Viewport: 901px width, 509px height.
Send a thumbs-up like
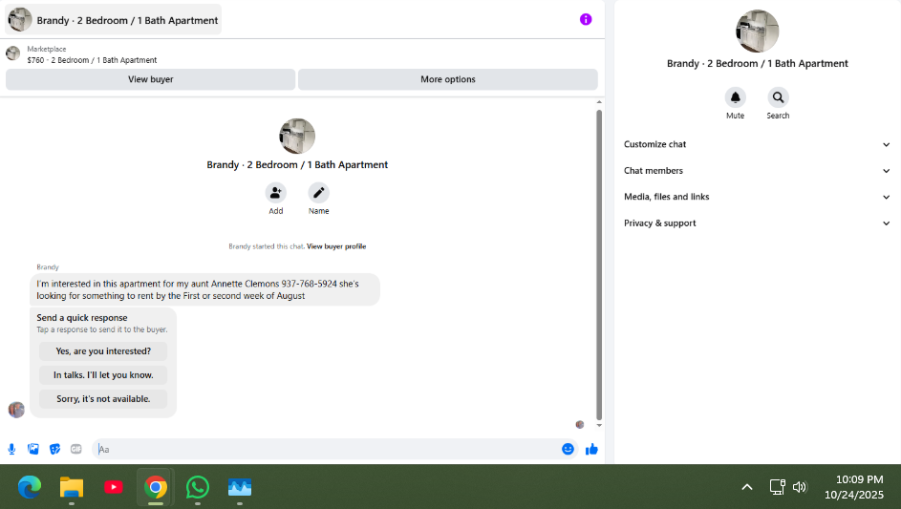(x=591, y=449)
